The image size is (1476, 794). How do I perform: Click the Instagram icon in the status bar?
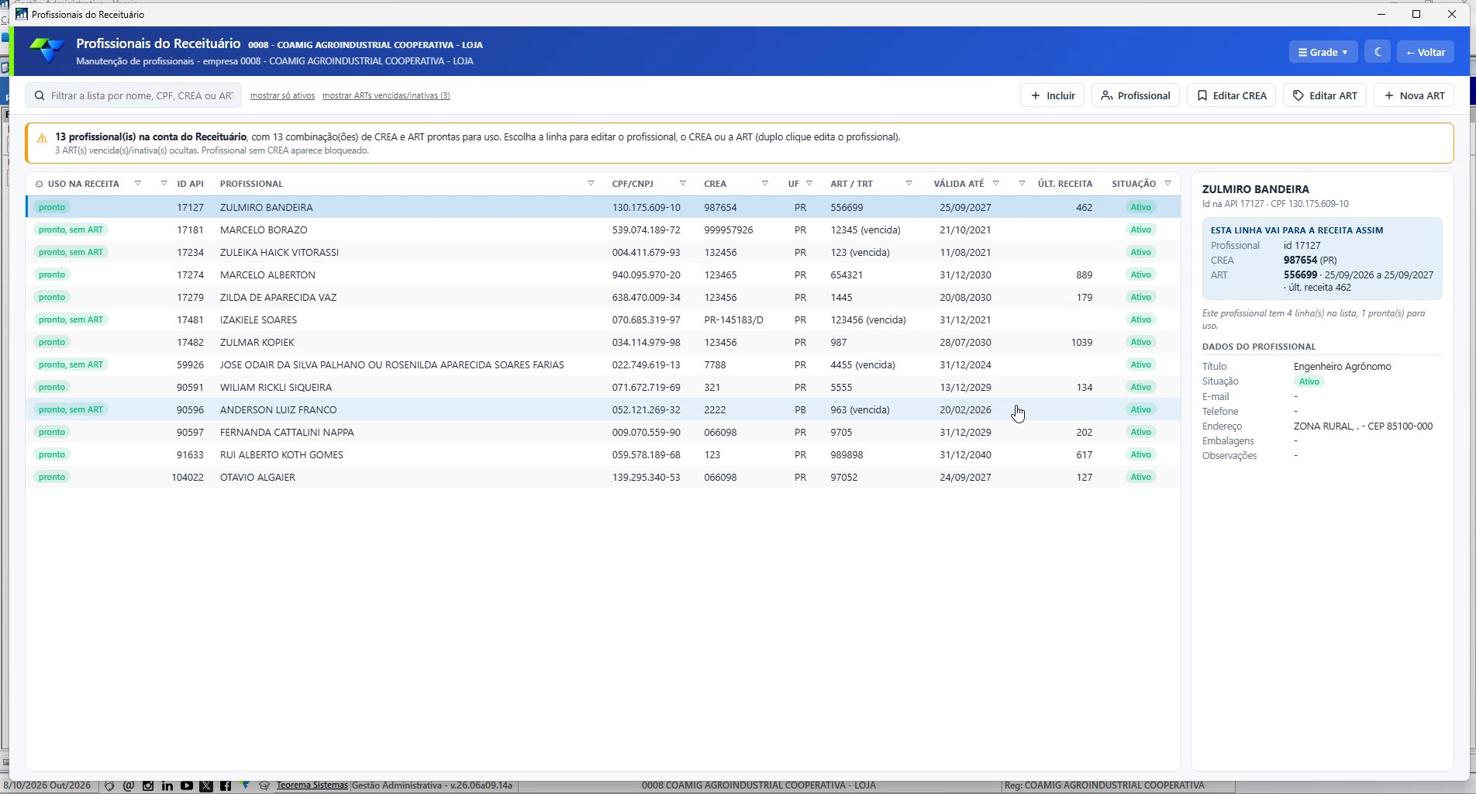coord(148,785)
